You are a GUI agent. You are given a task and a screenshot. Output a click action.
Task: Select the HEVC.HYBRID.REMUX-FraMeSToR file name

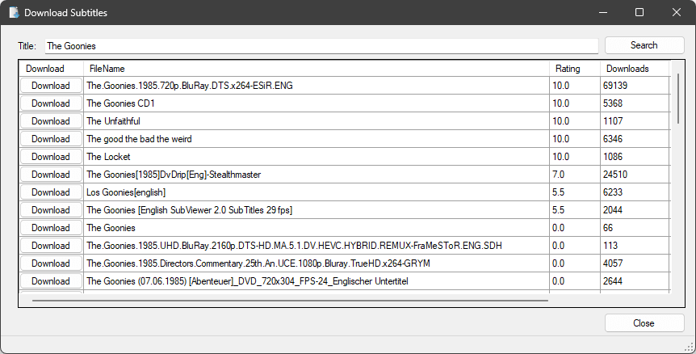[294, 246]
